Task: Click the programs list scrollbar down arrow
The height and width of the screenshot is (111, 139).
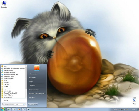Action: (x=26, y=97)
